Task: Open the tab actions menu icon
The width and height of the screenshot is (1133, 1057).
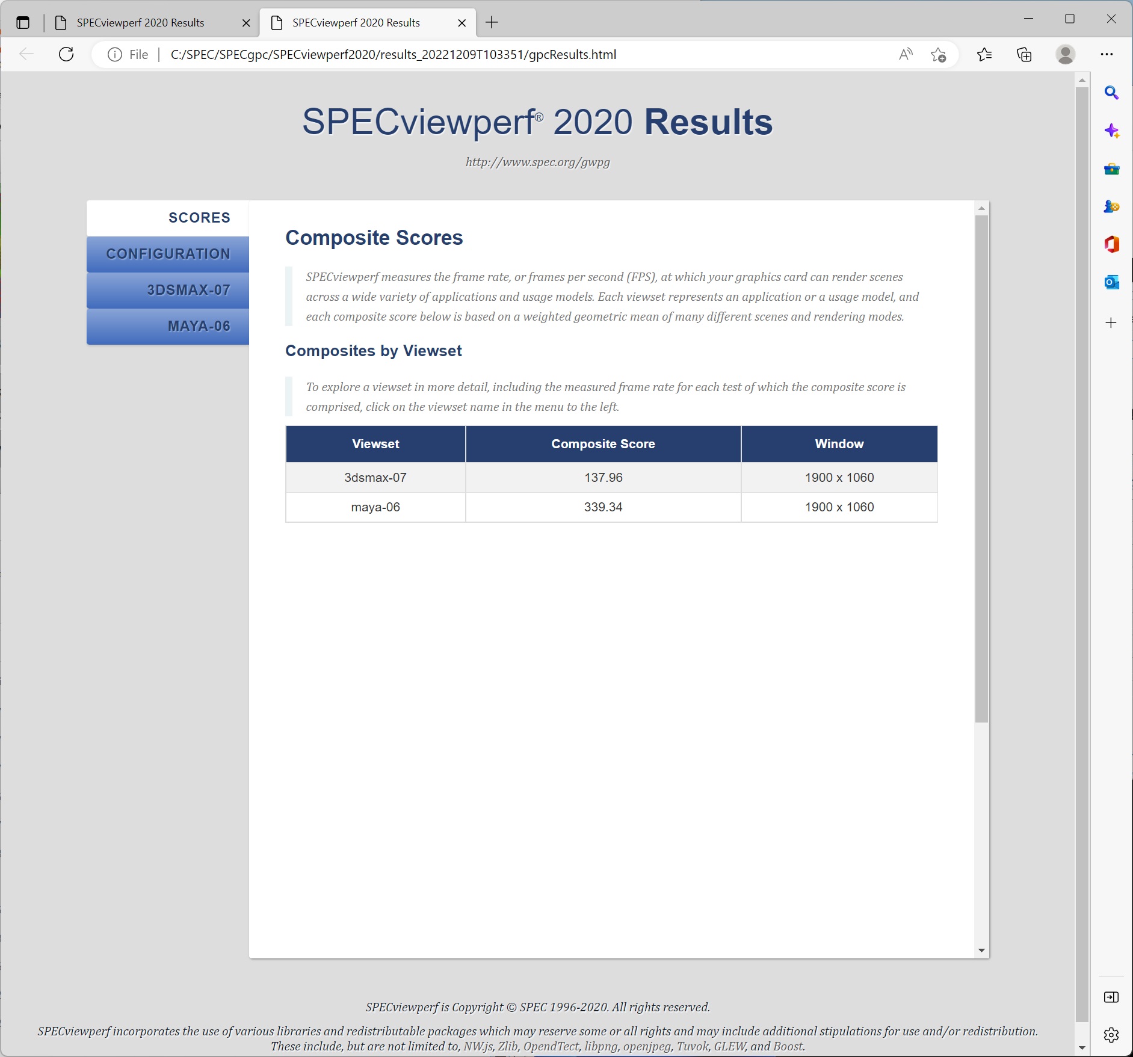Action: tap(23, 23)
